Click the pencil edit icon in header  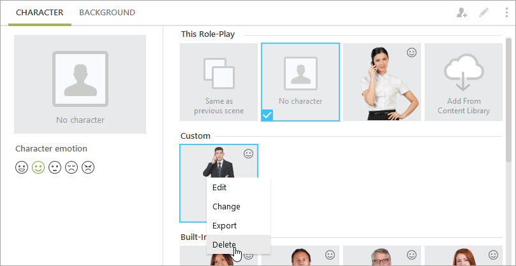point(483,13)
